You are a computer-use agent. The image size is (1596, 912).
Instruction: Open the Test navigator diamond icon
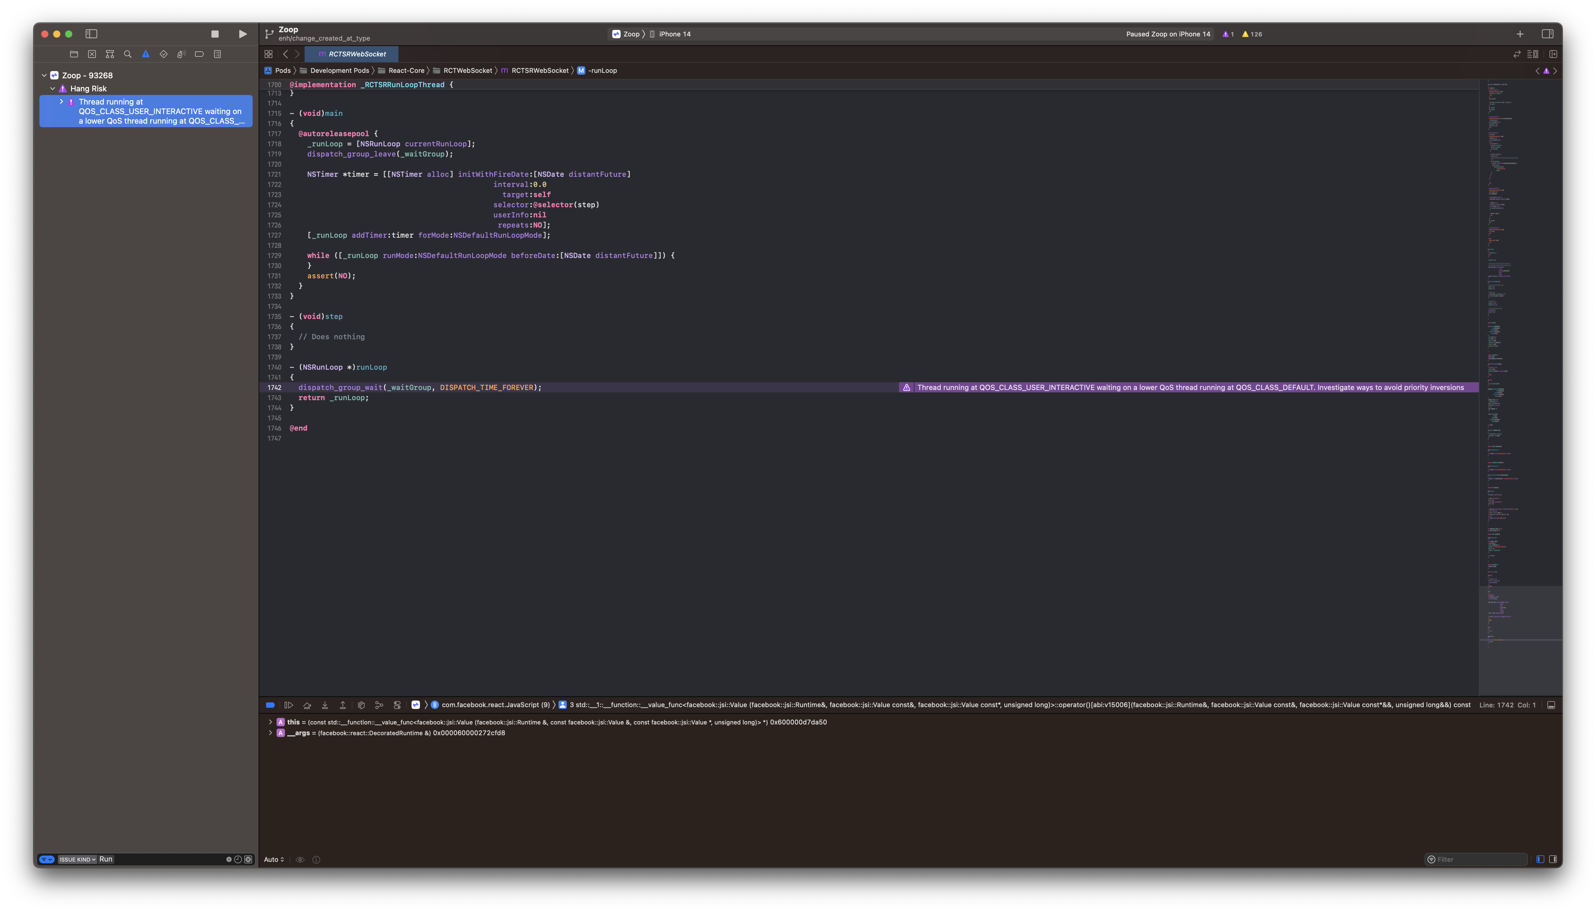pos(163,54)
